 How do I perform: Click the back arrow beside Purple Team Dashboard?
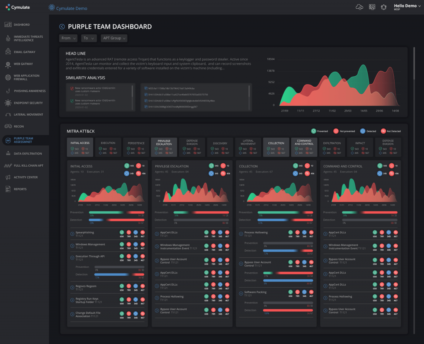pos(62,27)
